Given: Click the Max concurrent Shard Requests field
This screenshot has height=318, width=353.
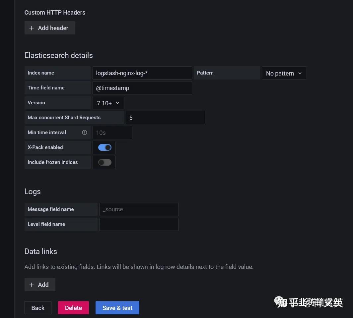Looking at the screenshot, I should 165,118.
